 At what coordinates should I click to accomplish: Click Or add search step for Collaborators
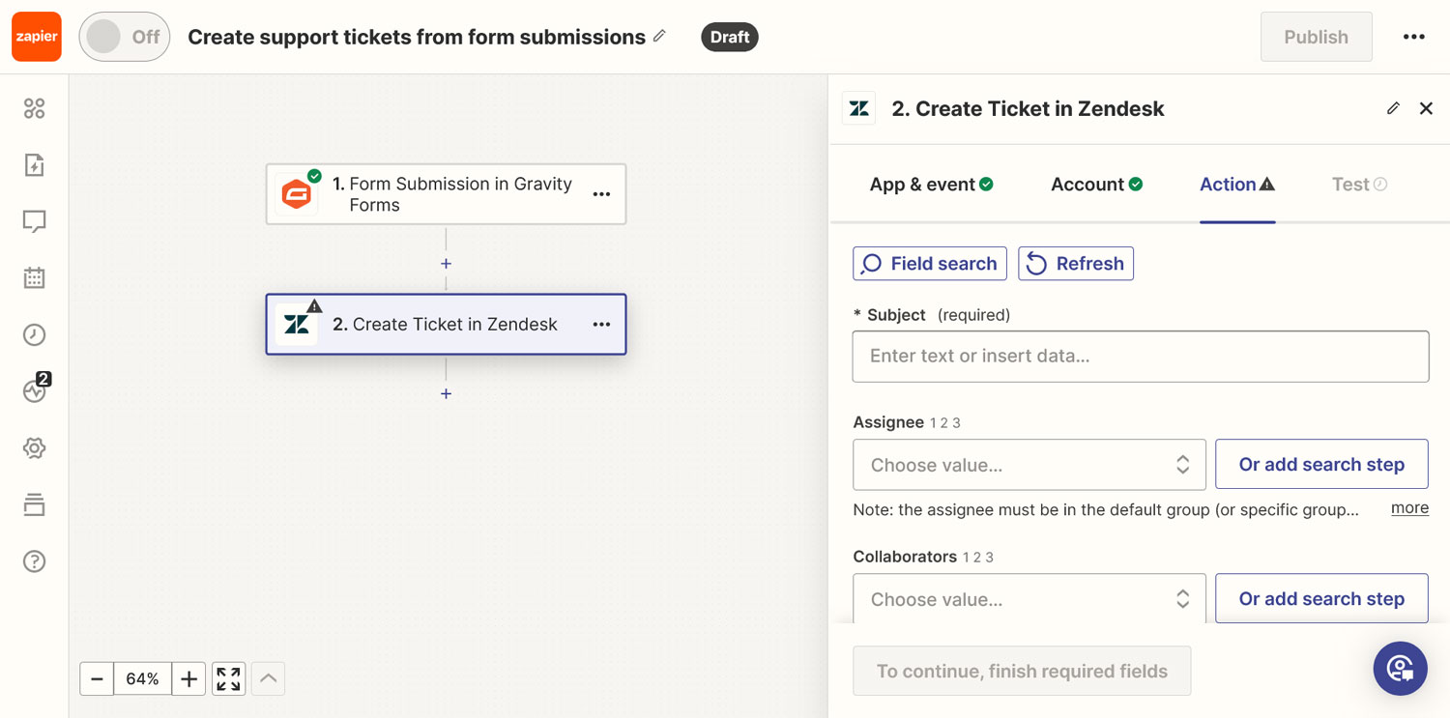pos(1321,598)
